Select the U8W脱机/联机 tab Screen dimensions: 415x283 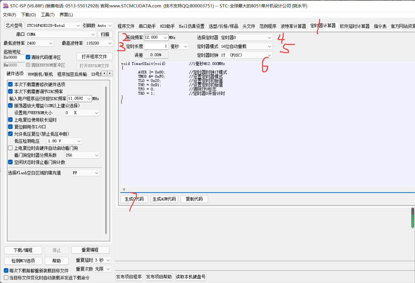pos(40,74)
